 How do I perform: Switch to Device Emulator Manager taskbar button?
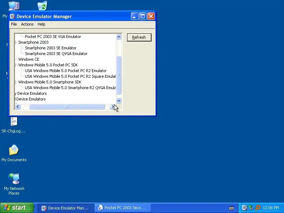pos(66,208)
